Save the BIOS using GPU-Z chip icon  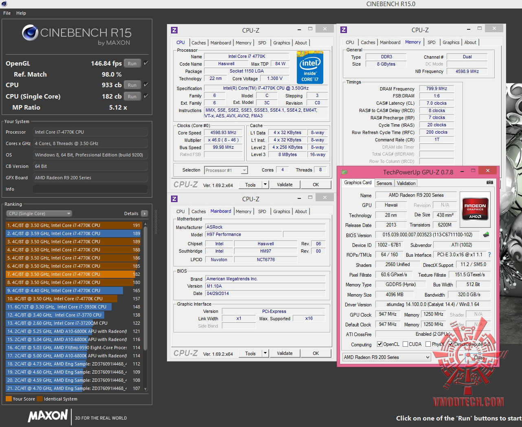tap(486, 235)
